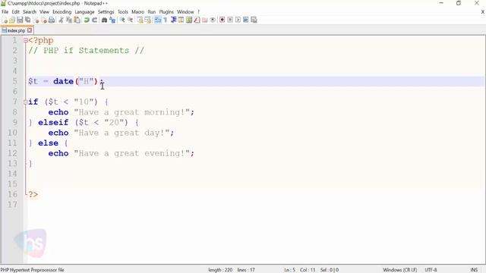Toggle synchronized horizontal scrolling
This screenshot has width=486, height=273.
pyautogui.click(x=148, y=20)
